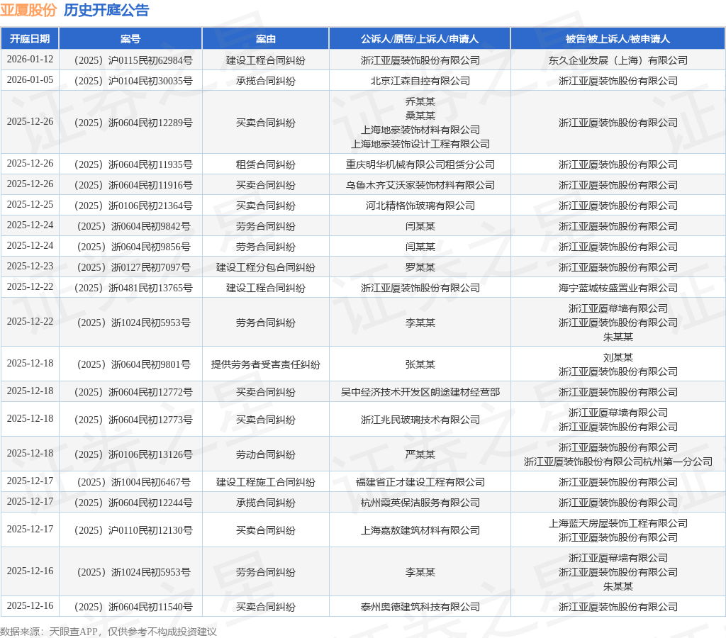
Task: Click the 公诉人/原告/上诉人/申请人 column header
Action: click(420, 39)
